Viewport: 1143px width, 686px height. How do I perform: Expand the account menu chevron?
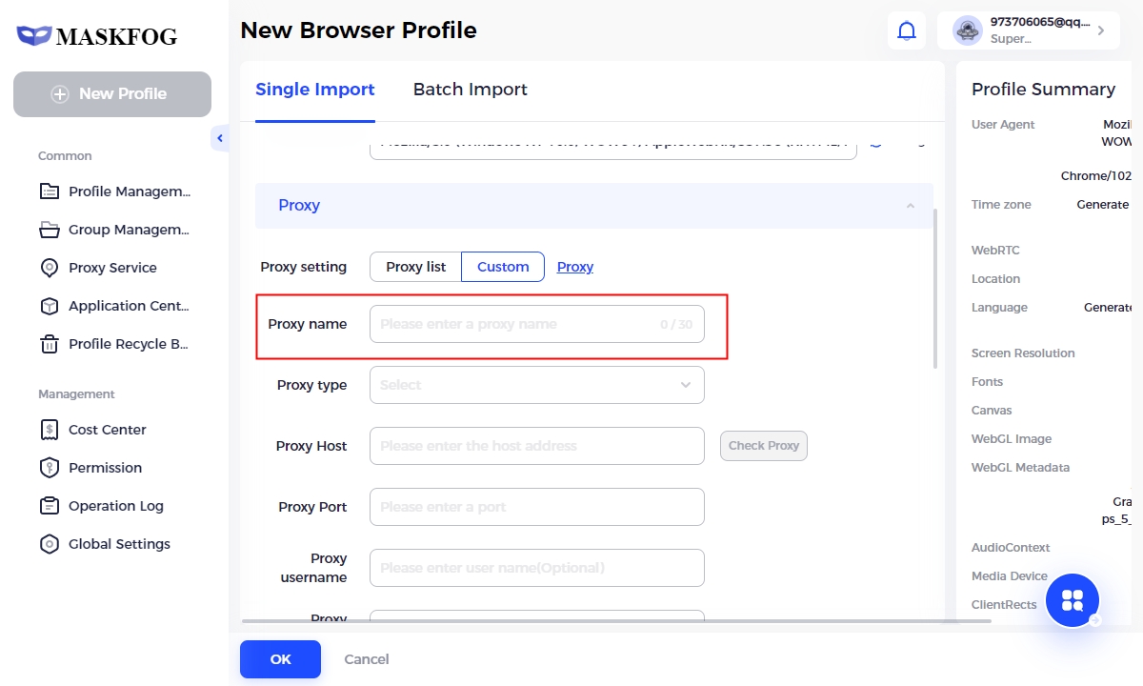pos(1101,30)
